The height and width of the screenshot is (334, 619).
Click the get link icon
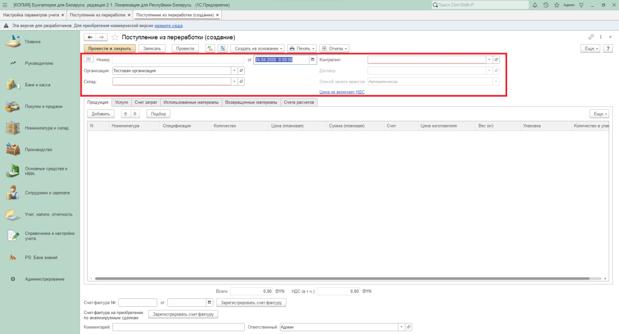[x=591, y=37]
